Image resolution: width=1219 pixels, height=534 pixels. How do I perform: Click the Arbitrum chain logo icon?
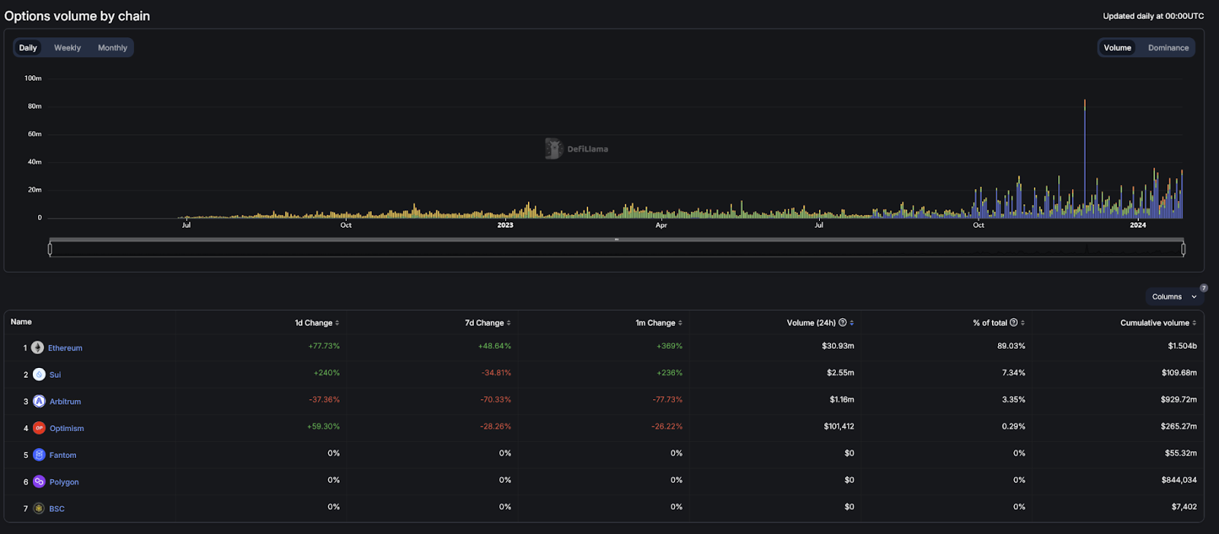coord(39,401)
